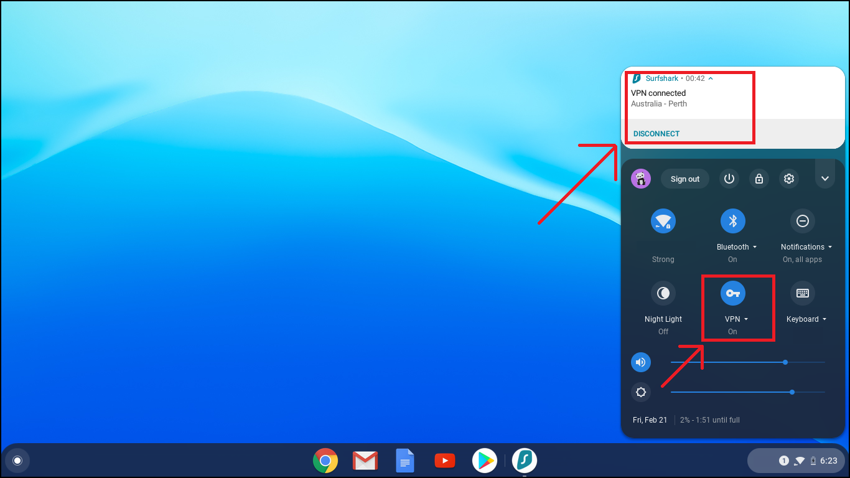The image size is (850, 478).
Task: Launch Google Chrome from the shelf
Action: pos(325,461)
